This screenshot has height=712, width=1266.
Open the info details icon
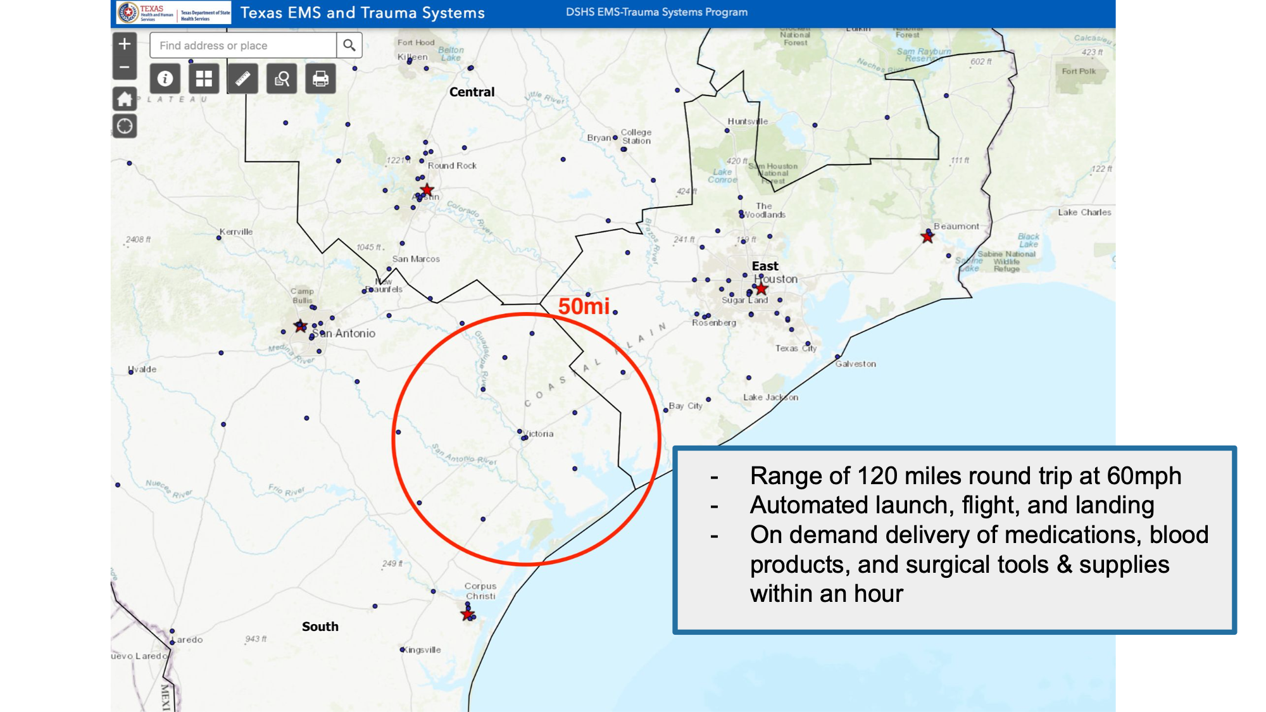click(x=165, y=78)
